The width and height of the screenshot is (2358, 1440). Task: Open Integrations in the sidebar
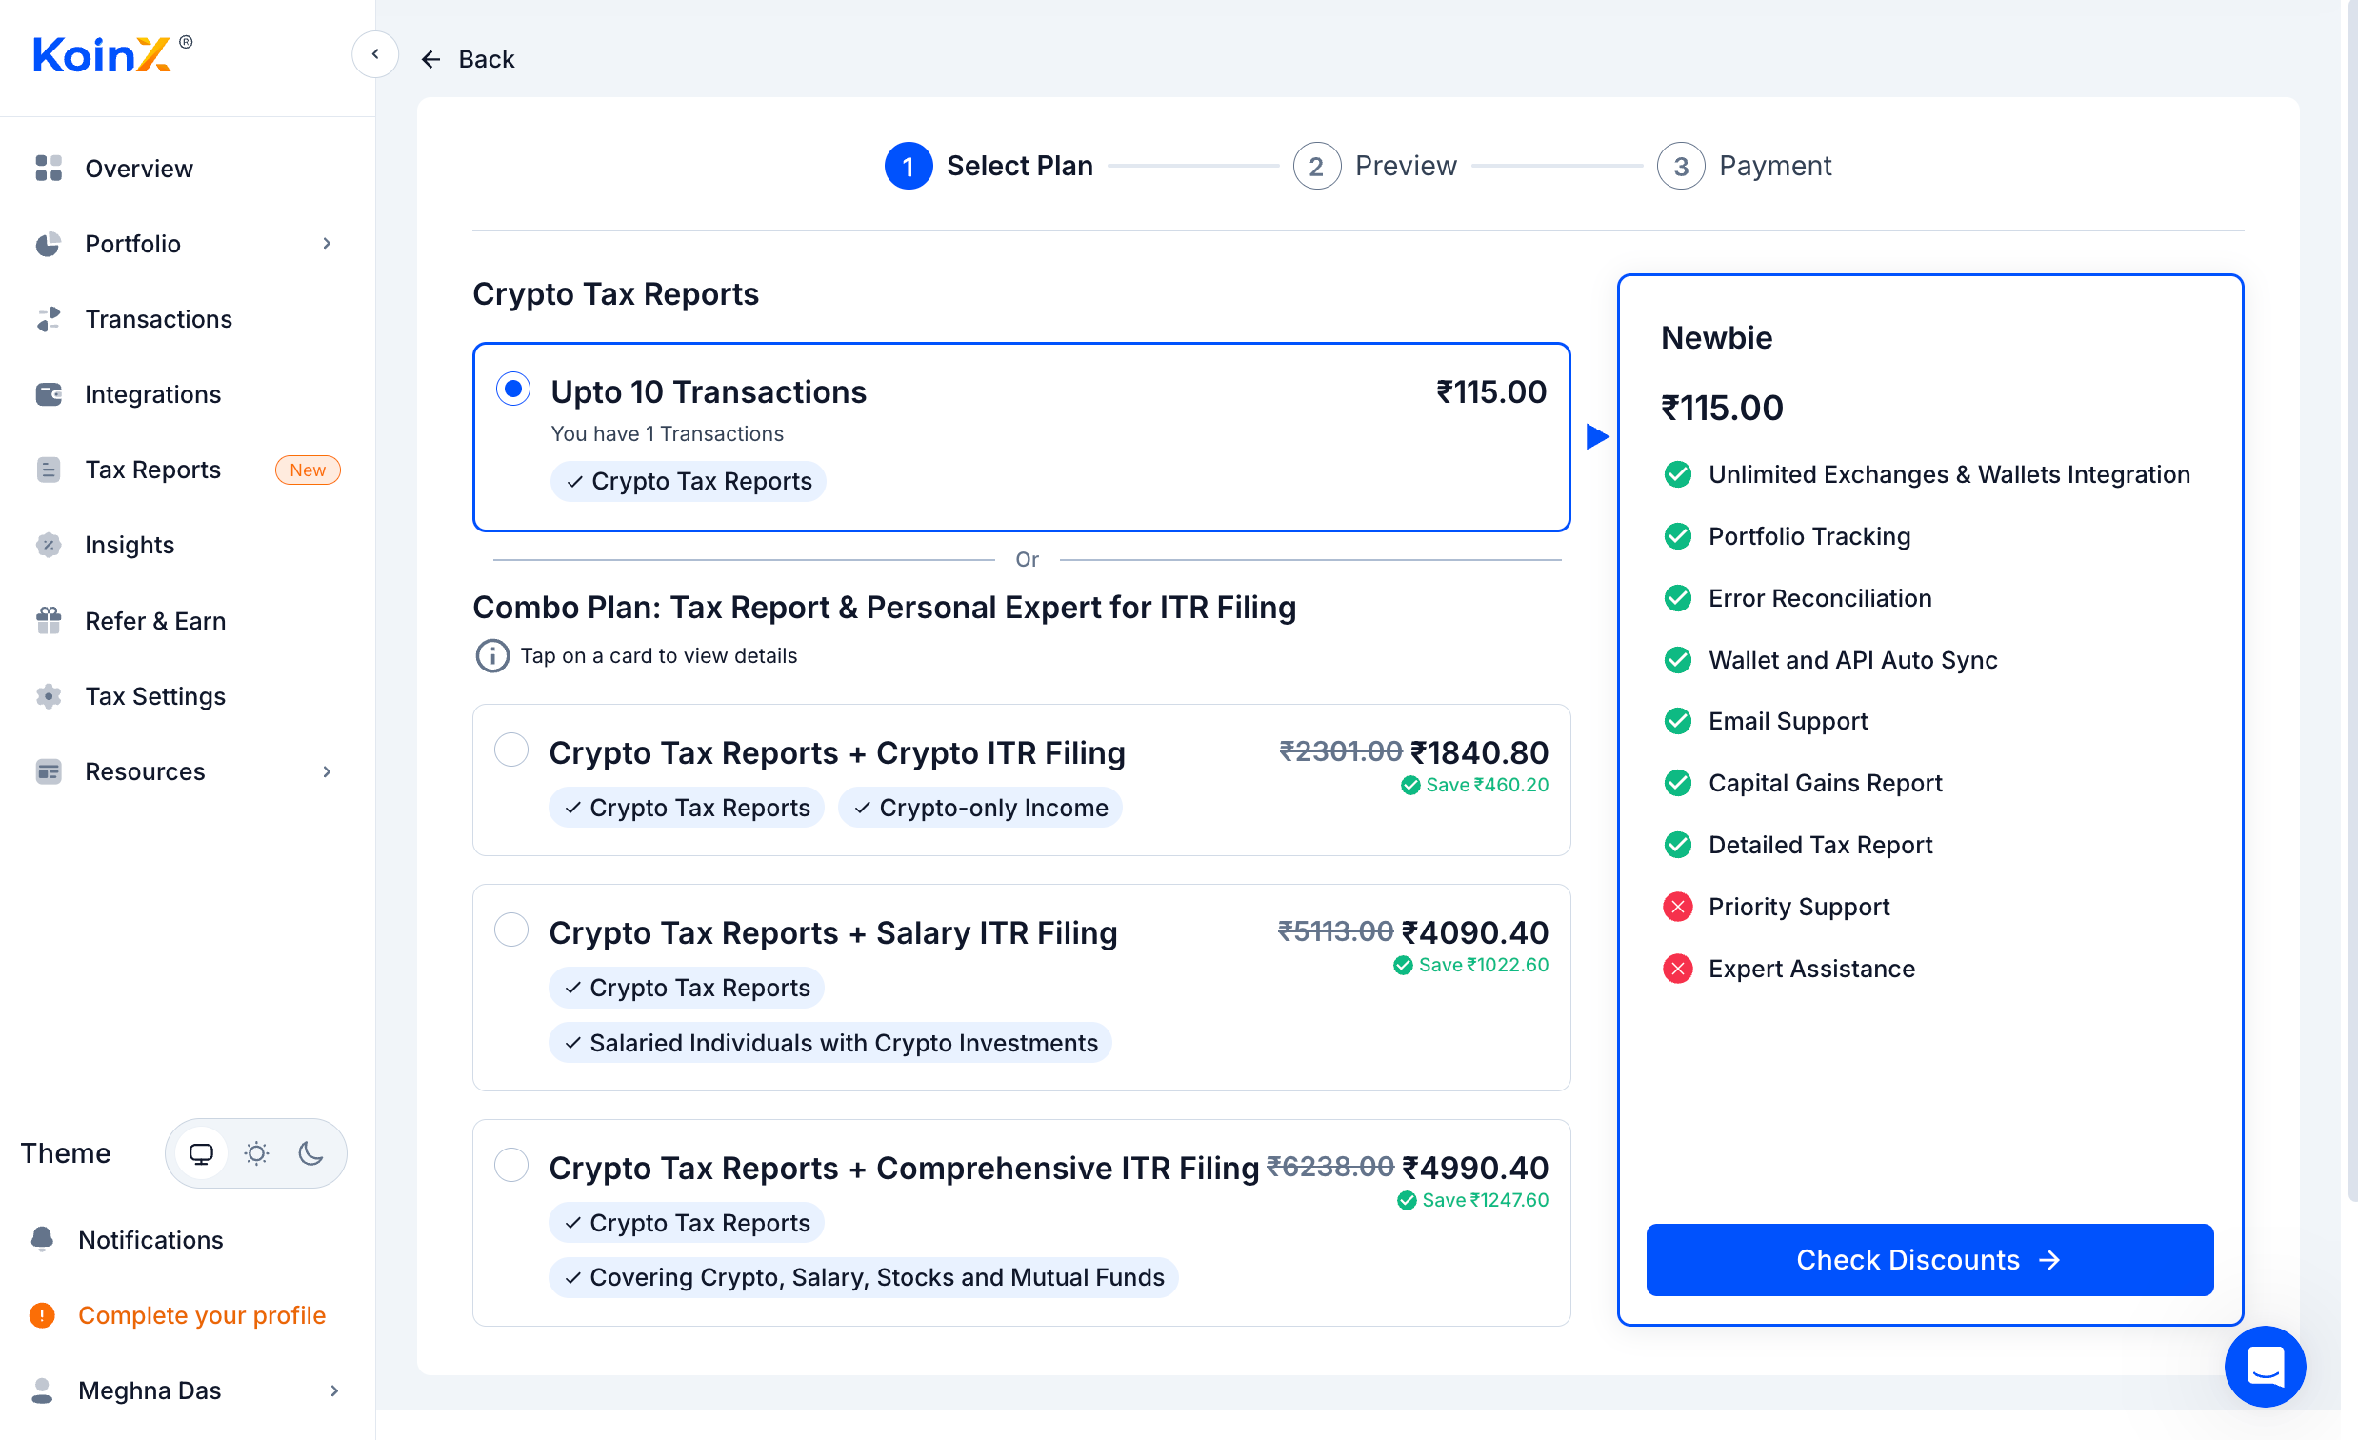[153, 394]
